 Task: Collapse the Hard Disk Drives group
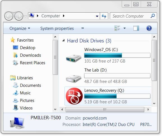pyautogui.click(x=64, y=40)
